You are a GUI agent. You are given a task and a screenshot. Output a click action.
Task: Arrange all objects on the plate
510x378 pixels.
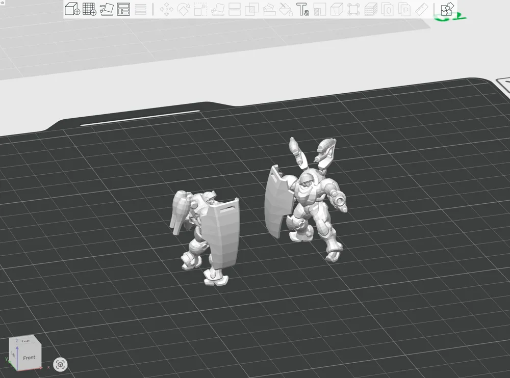click(123, 9)
